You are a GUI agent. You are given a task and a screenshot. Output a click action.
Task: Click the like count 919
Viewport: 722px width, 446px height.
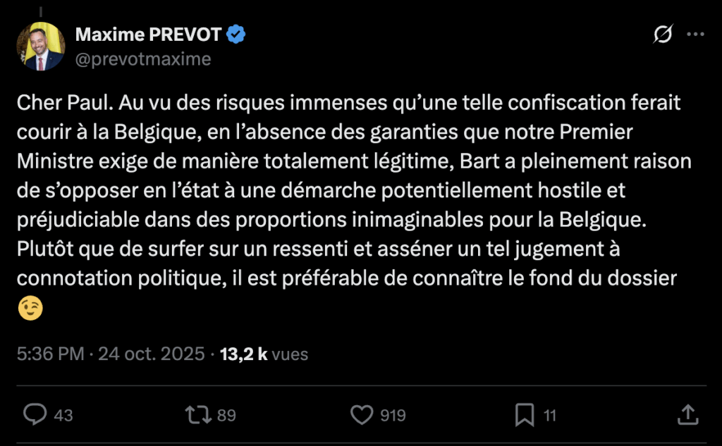tap(393, 416)
